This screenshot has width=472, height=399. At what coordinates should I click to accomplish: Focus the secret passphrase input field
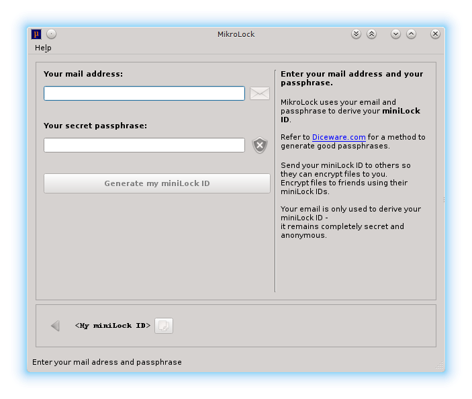[x=144, y=145]
